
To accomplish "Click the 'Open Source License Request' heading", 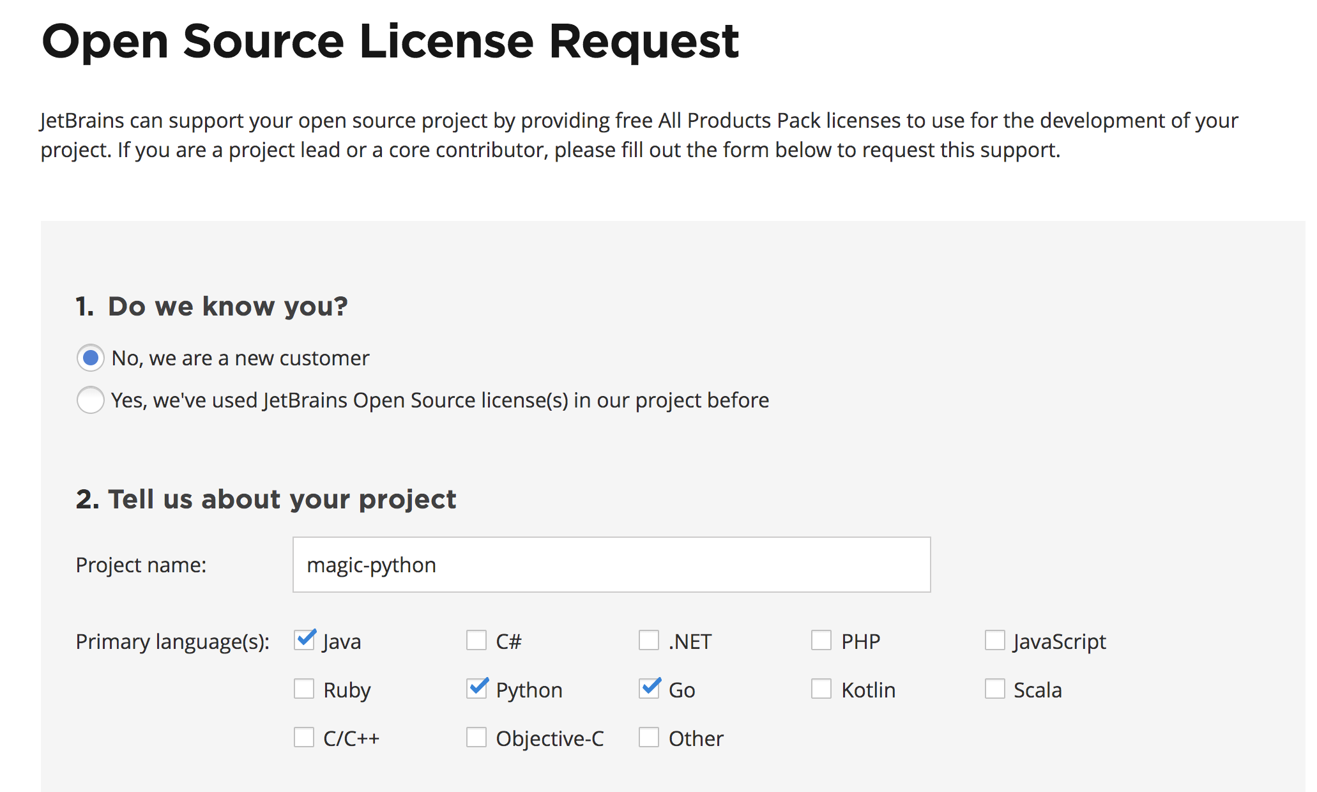I will (390, 41).
